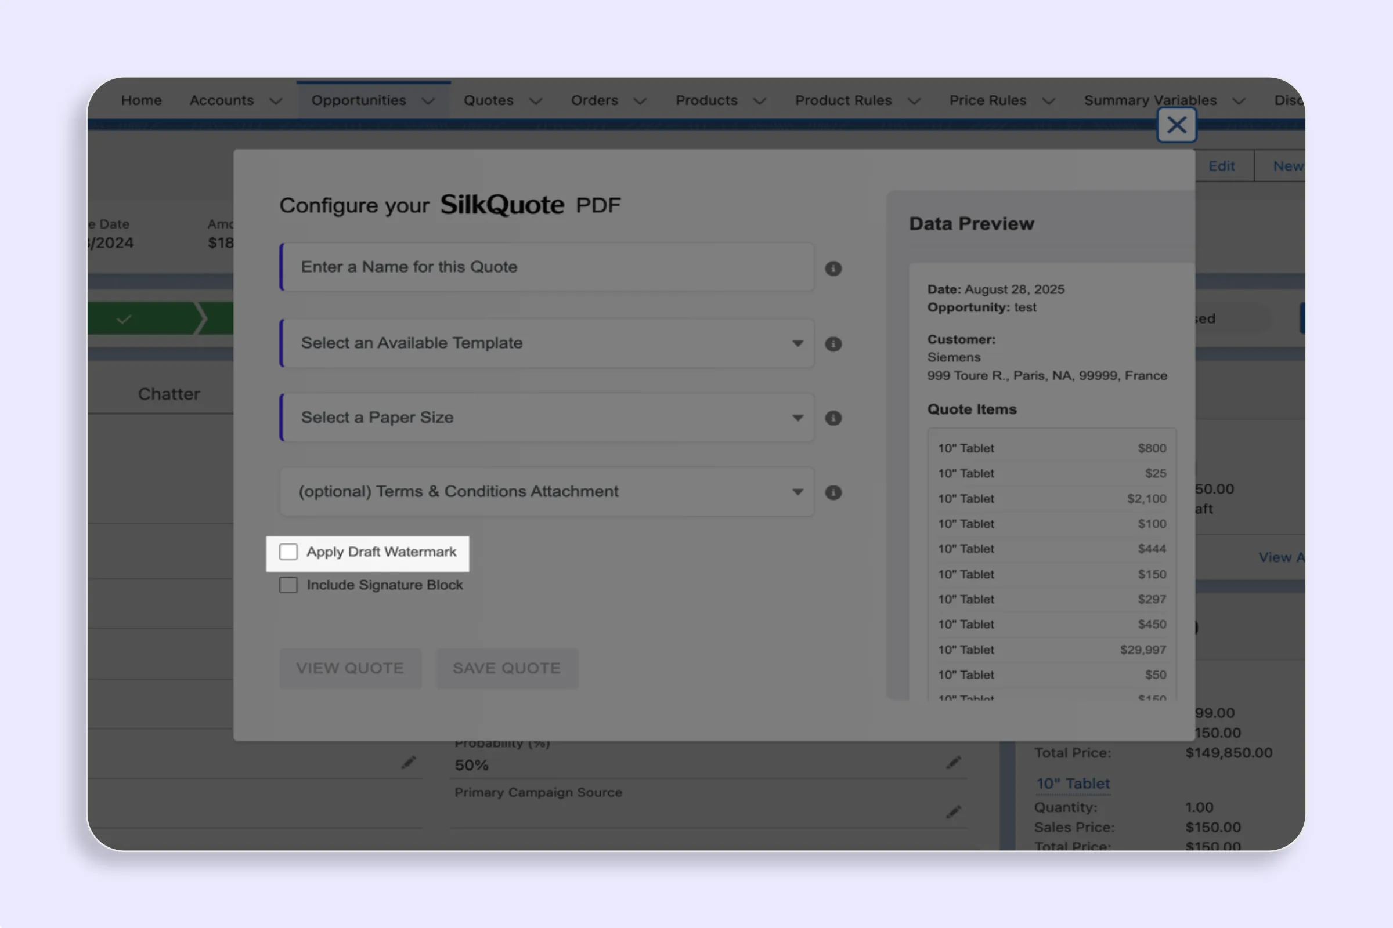The width and height of the screenshot is (1393, 928).
Task: Switch to the Products tab
Action: pos(706,100)
